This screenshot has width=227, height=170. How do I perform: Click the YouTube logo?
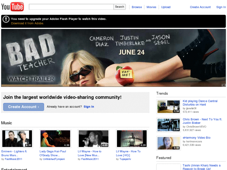pyautogui.click(x=12, y=7)
